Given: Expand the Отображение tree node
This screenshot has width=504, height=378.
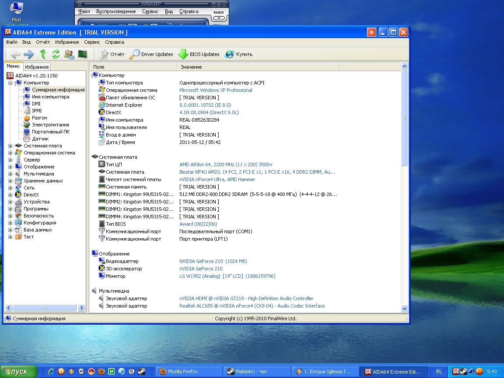Looking at the screenshot, I should 10,167.
